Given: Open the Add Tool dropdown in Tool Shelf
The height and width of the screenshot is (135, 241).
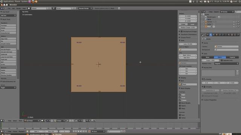Looking at the screenshot, I should [8, 15].
